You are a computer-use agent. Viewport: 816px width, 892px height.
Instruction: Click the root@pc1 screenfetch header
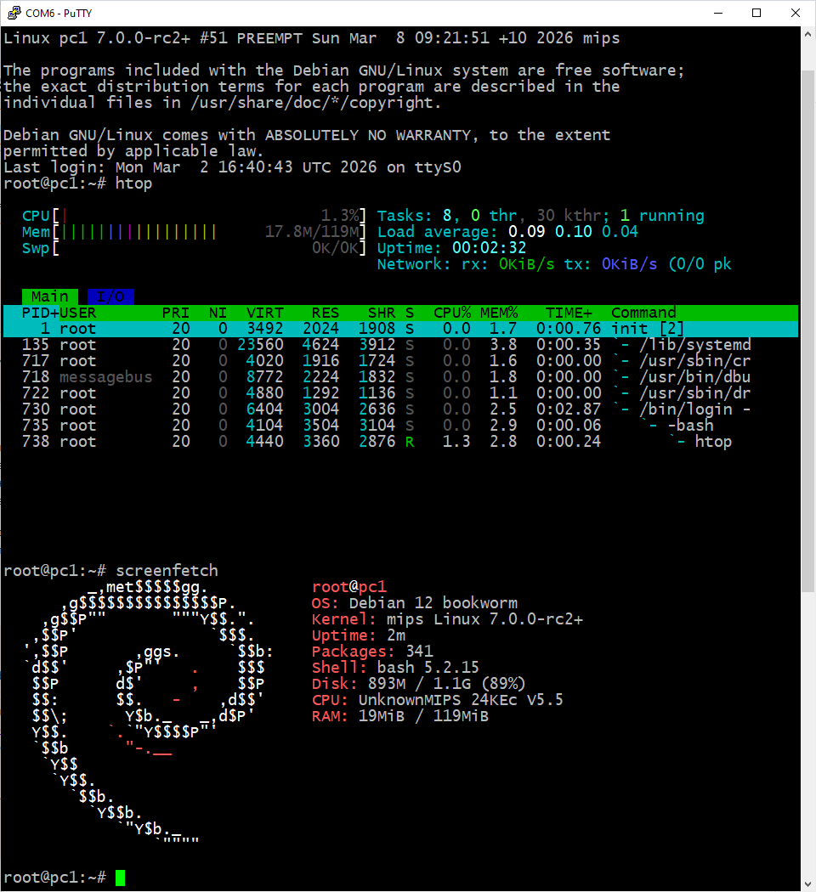(348, 587)
